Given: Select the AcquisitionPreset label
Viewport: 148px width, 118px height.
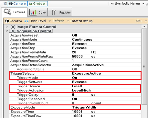Looking at the screenshot, I should (x=24, y=35).
